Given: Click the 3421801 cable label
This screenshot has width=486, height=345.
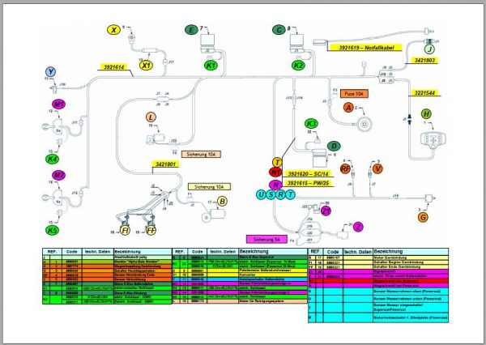Looking at the screenshot, I should (165, 164).
